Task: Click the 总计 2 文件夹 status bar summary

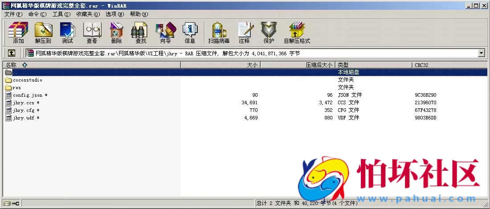Action: click(x=307, y=203)
